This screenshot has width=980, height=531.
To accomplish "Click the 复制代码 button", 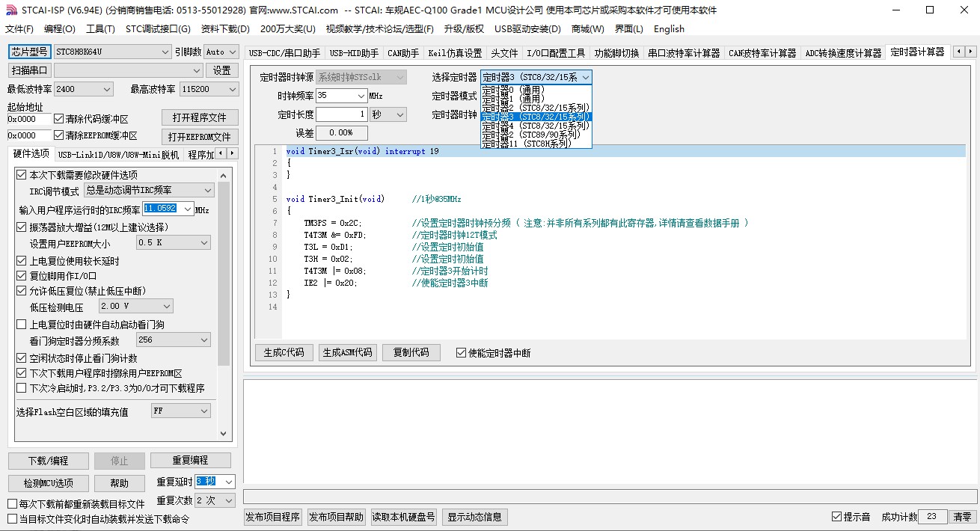I will (x=411, y=352).
